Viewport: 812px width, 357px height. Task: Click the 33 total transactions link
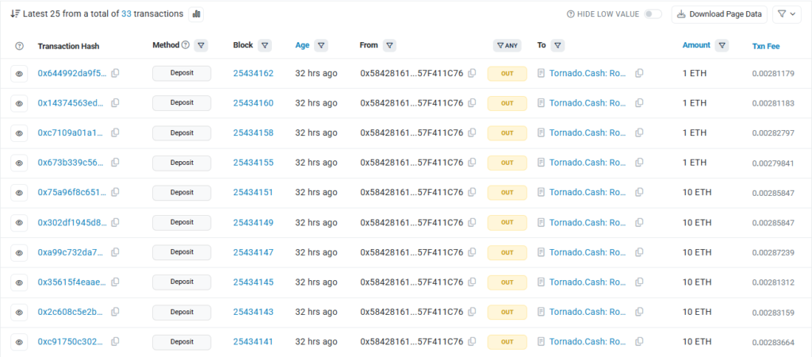coord(126,14)
